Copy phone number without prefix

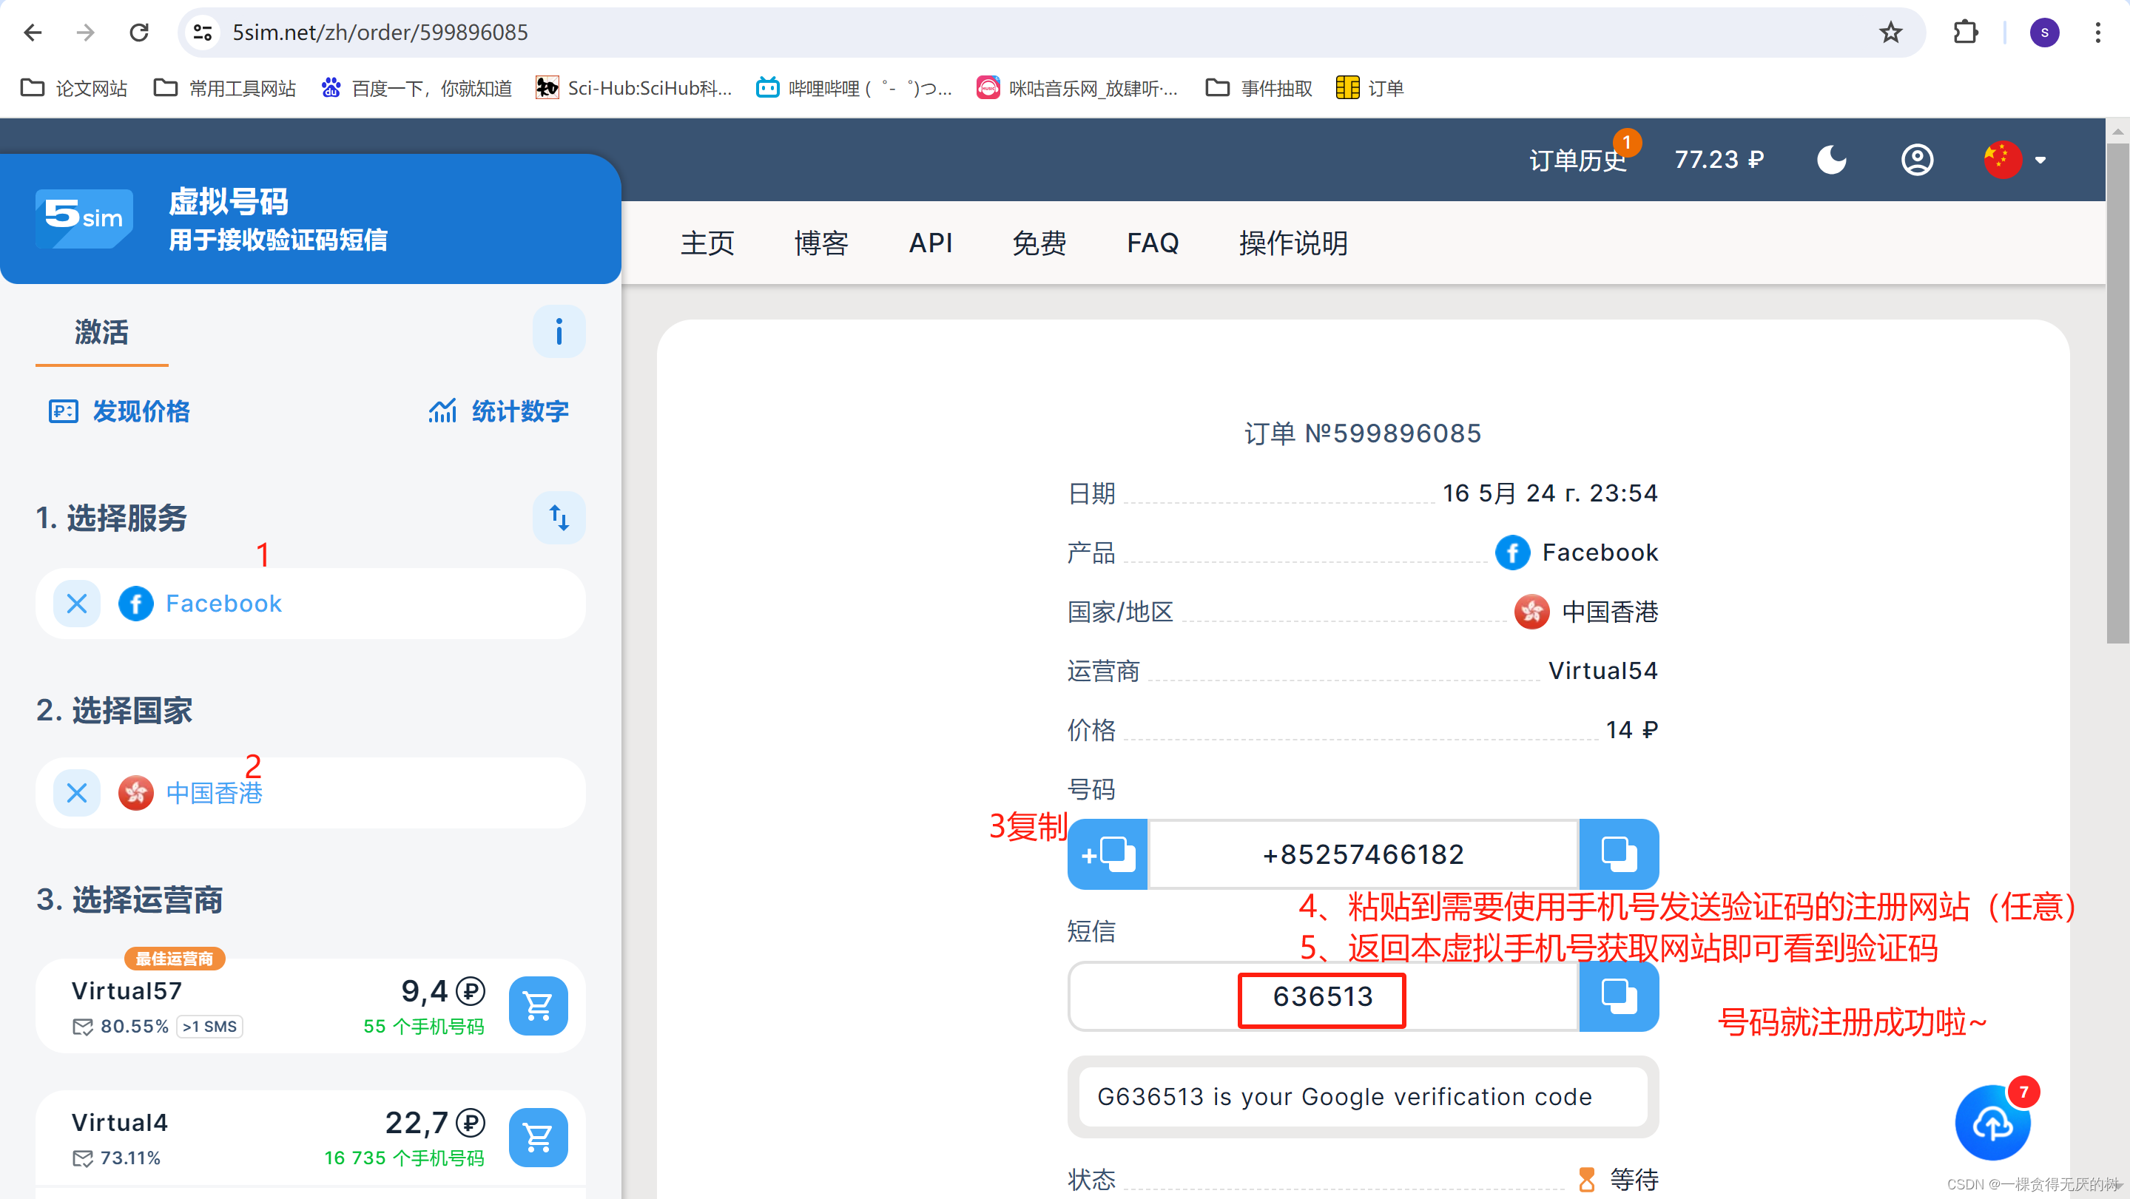(1618, 854)
